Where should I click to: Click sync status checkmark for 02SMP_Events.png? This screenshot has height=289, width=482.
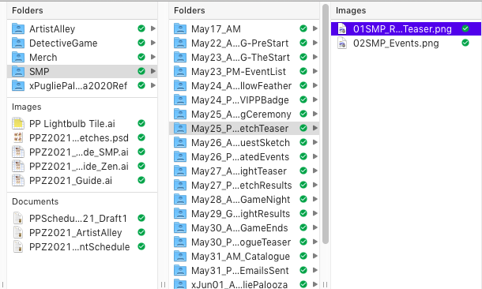click(465, 43)
